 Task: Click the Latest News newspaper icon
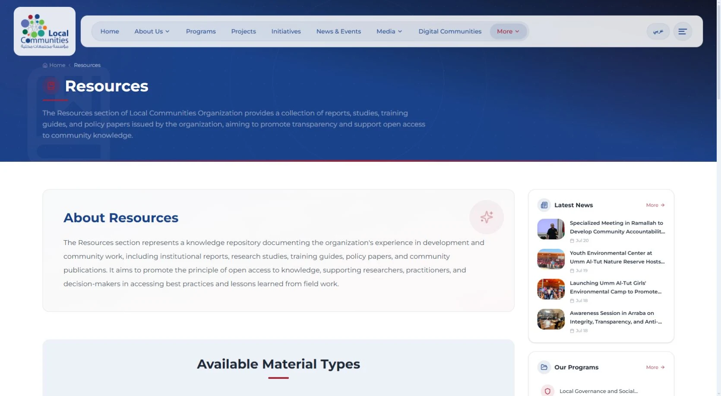544,205
